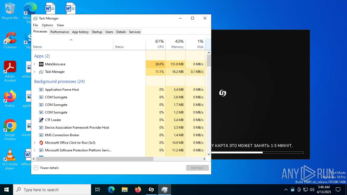Click the Application Frame Host icon
Viewport: 347px width, 195px height.
[41, 90]
